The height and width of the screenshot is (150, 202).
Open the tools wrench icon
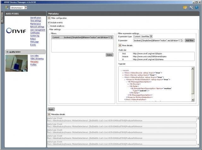[191, 7]
